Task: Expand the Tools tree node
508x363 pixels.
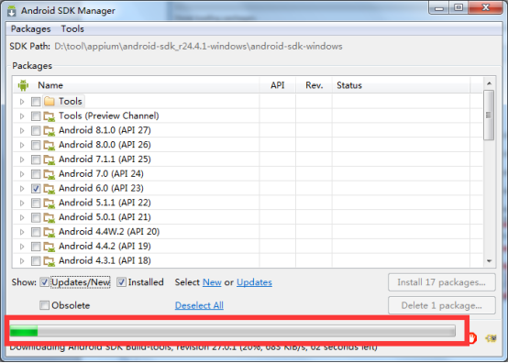Action: [x=22, y=102]
